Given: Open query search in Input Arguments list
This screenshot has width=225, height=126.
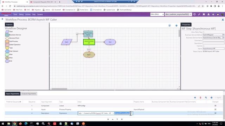Looking at the screenshot, I should (x=206, y=98).
